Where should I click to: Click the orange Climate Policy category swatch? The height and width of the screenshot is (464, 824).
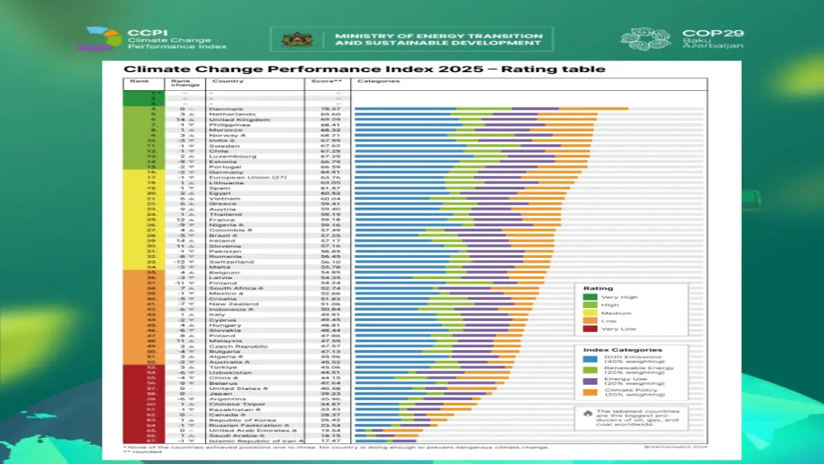coord(591,393)
